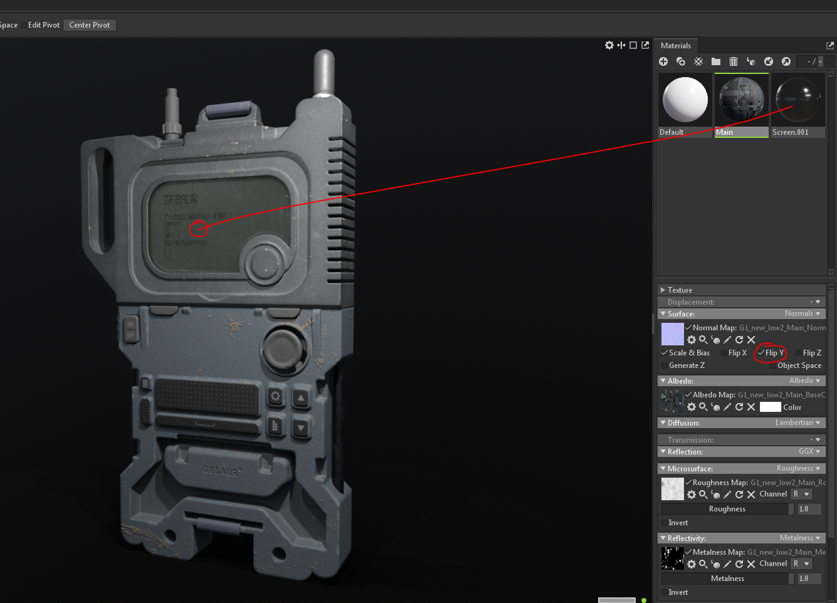Clear Albedo Map with X icon

[751, 407]
